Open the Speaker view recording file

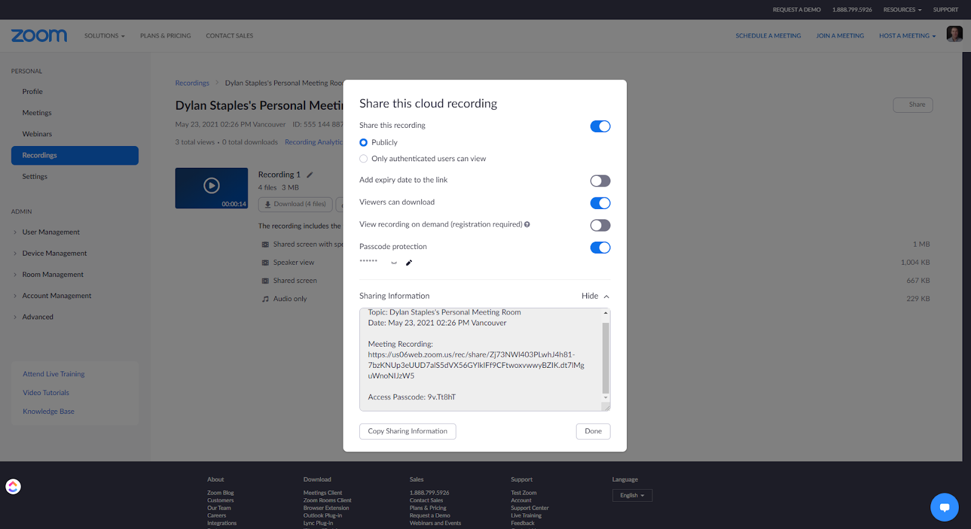point(294,263)
